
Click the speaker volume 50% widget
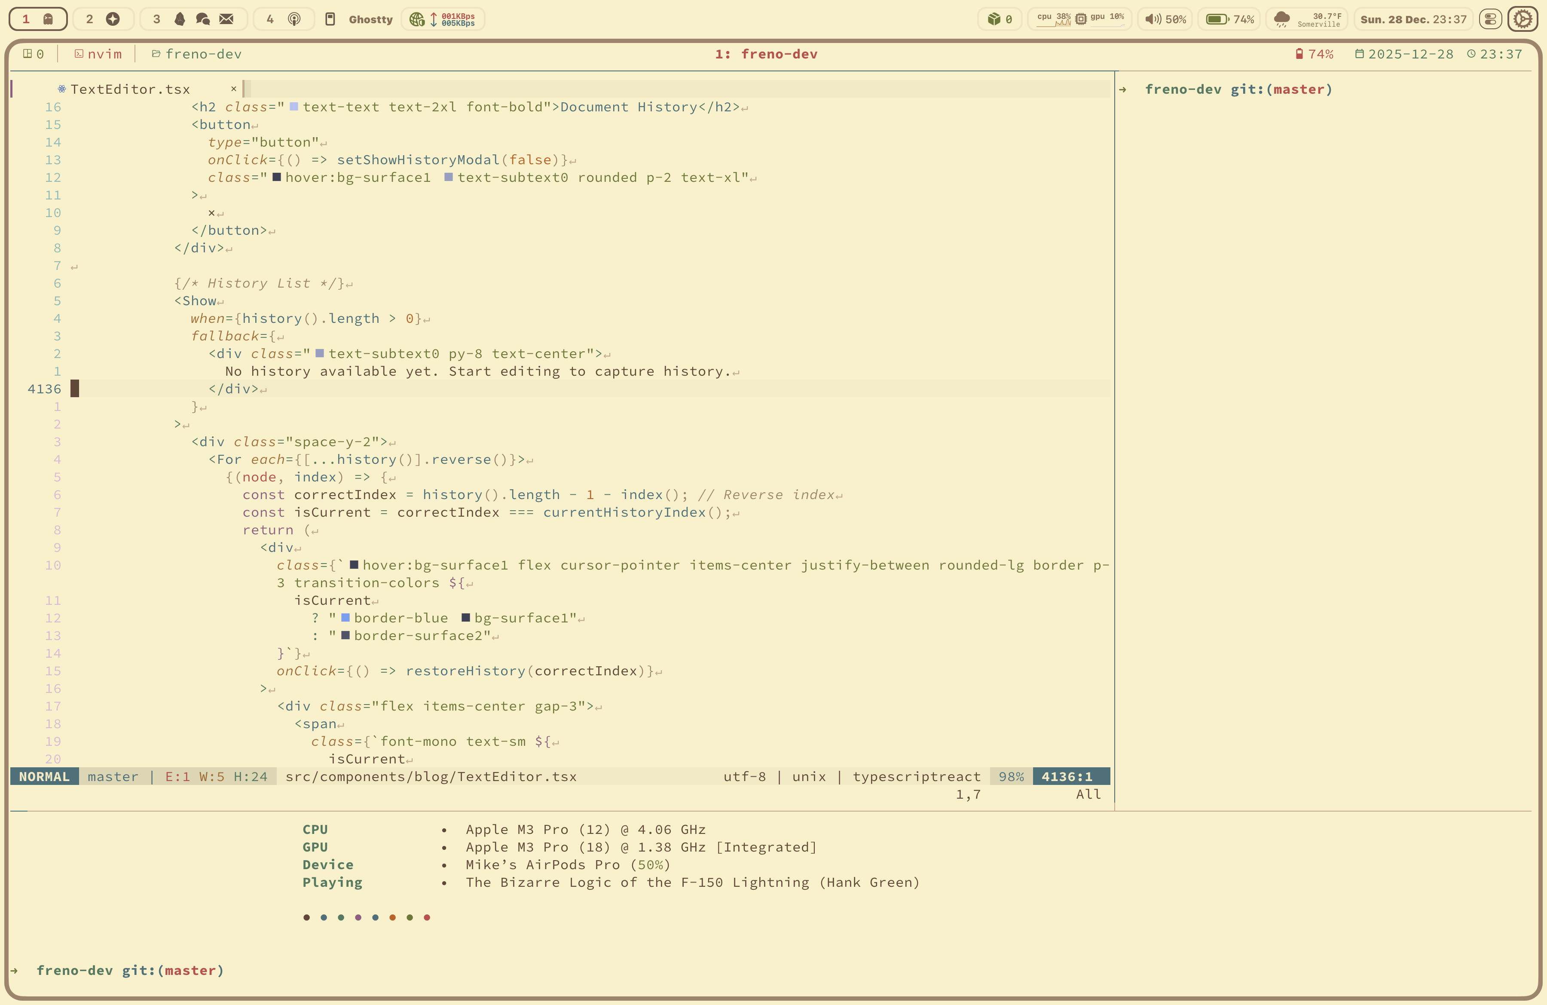click(x=1165, y=19)
